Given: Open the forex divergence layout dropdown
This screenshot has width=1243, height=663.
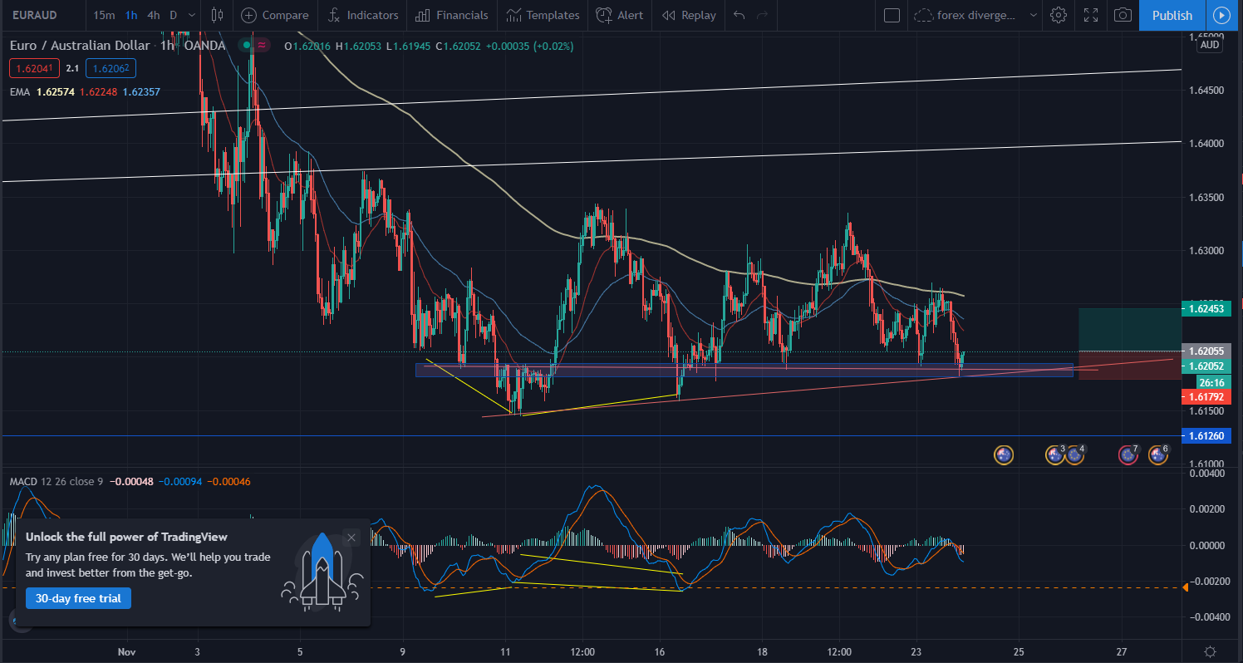Looking at the screenshot, I should click(x=976, y=15).
